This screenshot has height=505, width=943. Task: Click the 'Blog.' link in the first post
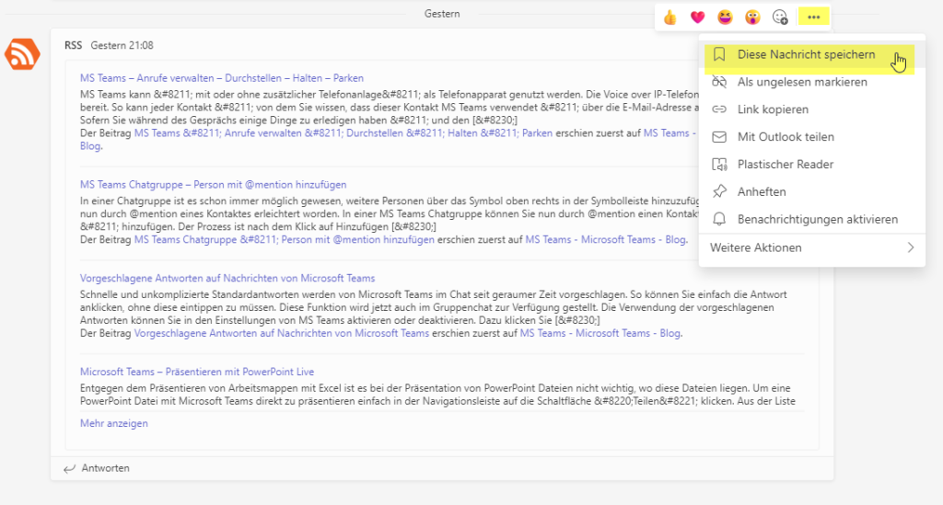click(x=90, y=146)
